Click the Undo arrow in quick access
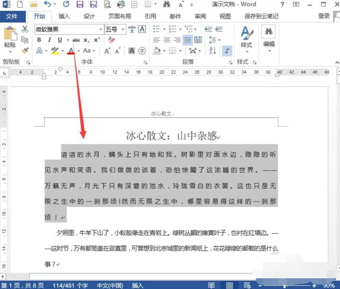Image resolution: width=340 pixels, height=289 pixels. 47,4
